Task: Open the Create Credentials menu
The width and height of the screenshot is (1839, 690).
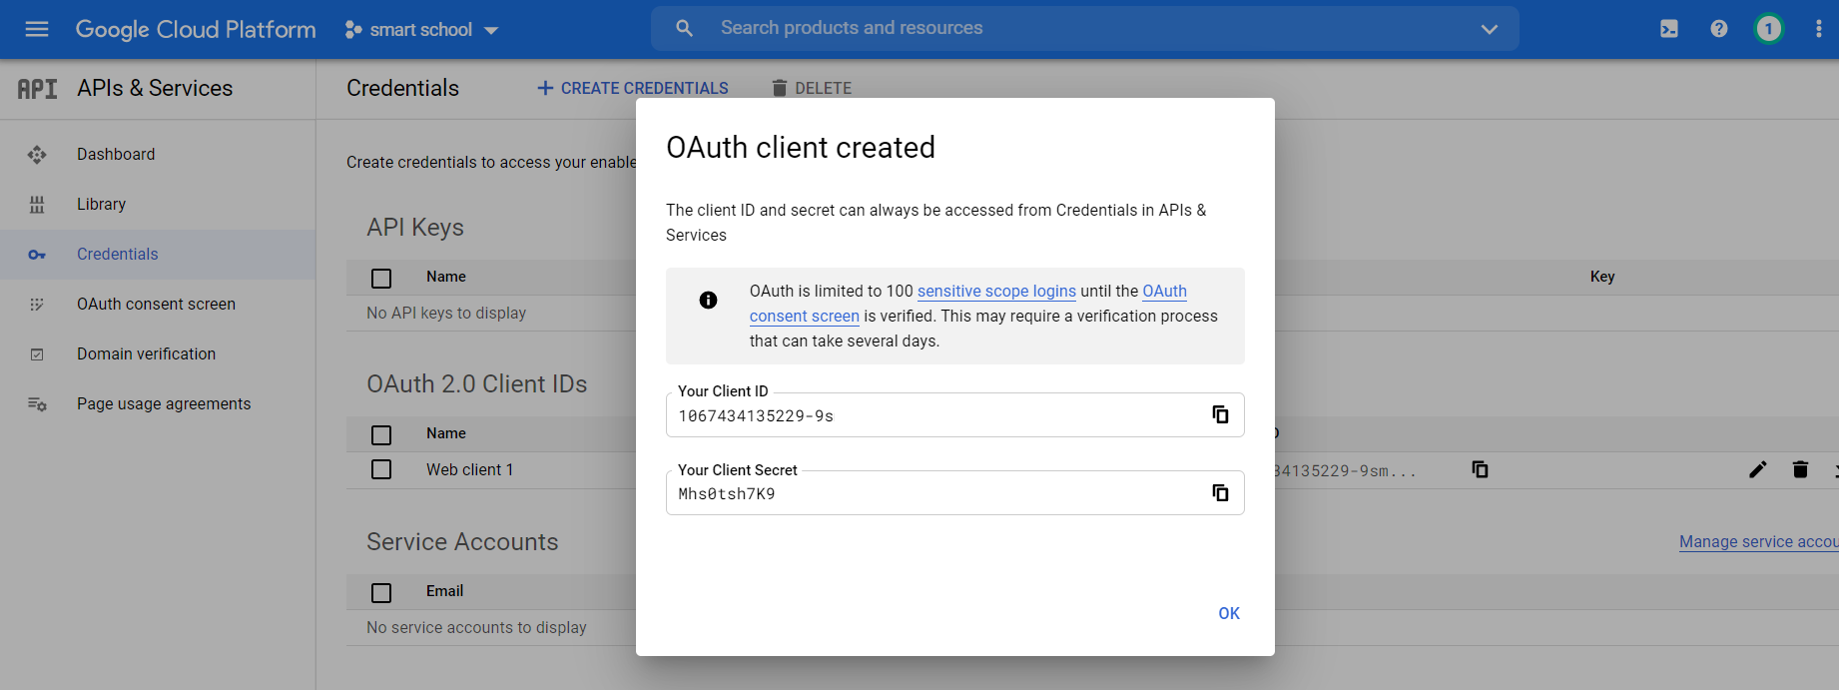Action: coord(633,88)
